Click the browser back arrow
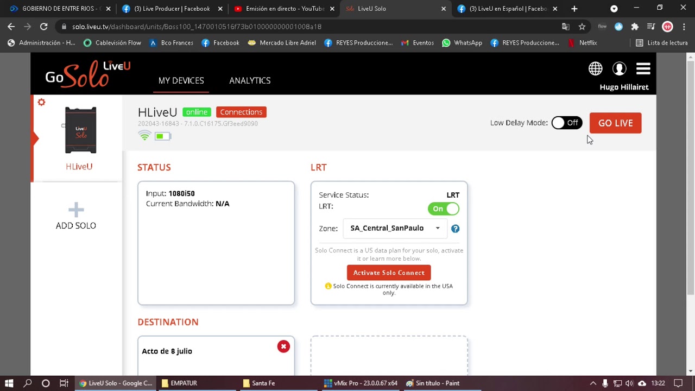Viewport: 695px width, 391px height. (11, 26)
